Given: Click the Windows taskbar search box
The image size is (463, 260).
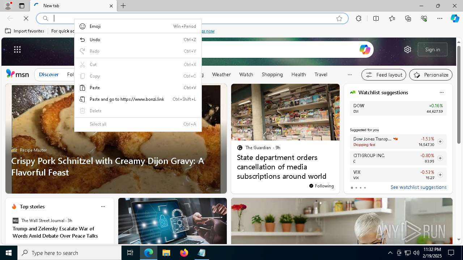Looking at the screenshot, I should pos(69,253).
